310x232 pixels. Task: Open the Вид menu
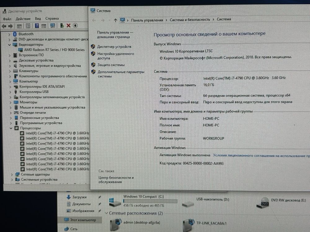(38, 19)
